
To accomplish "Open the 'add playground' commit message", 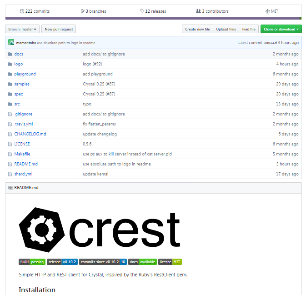I will pyautogui.click(x=98, y=74).
